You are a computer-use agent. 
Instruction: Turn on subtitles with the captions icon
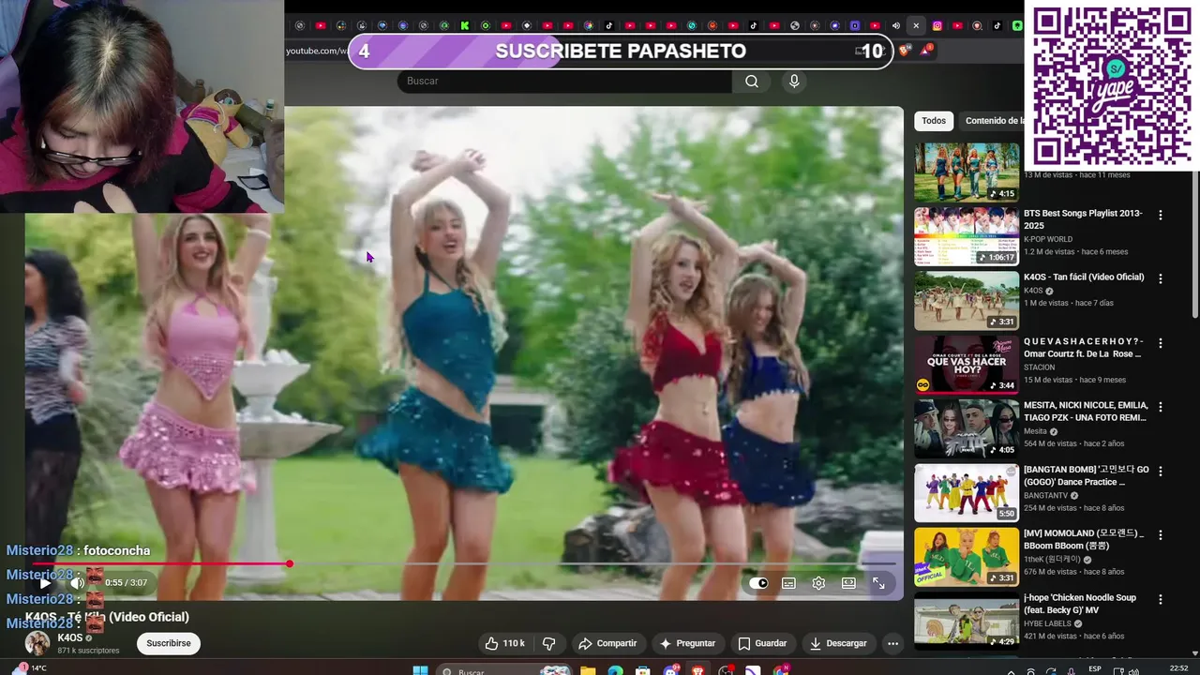tap(788, 583)
